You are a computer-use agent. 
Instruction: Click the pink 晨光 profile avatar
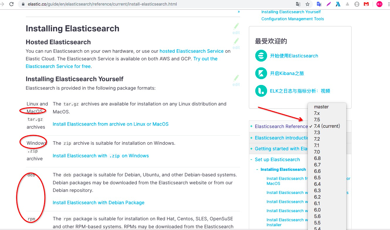coord(379,4)
